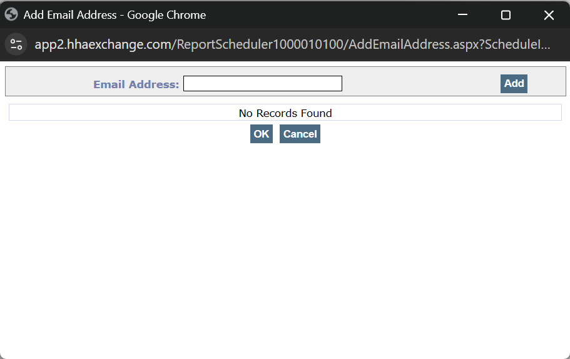
Task: Maximize the Add Email Address window
Action: click(506, 15)
